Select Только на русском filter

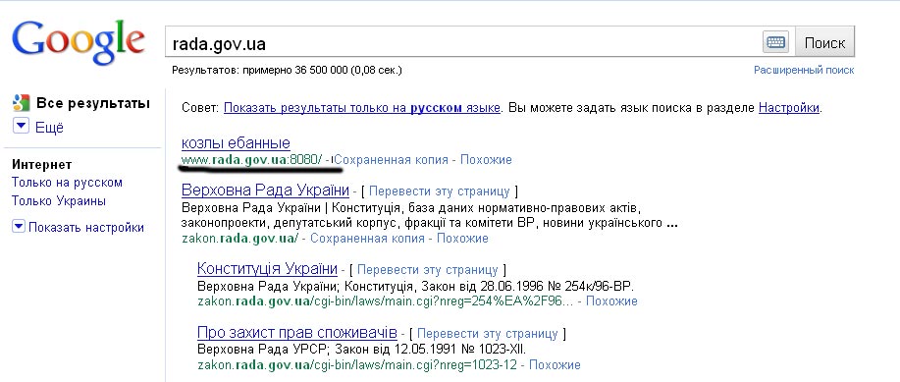tap(67, 182)
